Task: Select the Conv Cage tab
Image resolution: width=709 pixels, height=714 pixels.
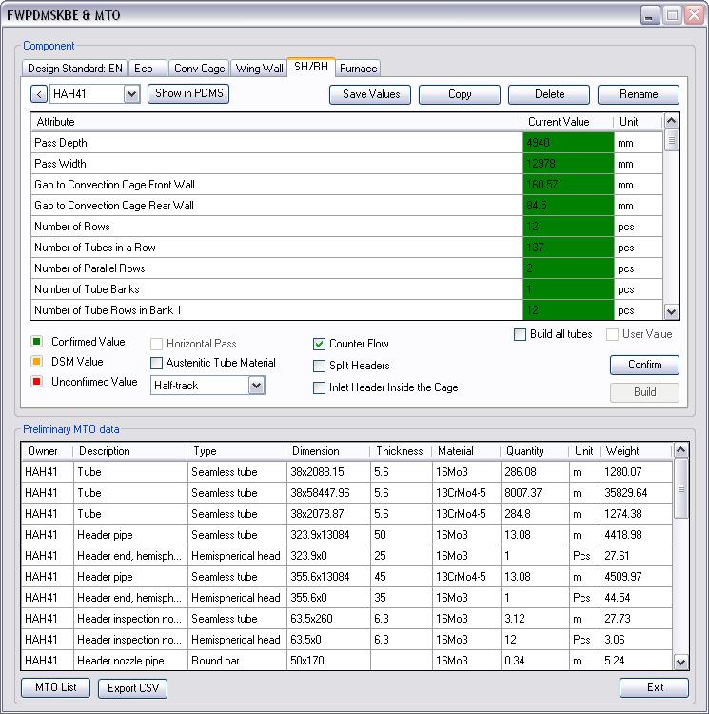Action: click(x=199, y=69)
